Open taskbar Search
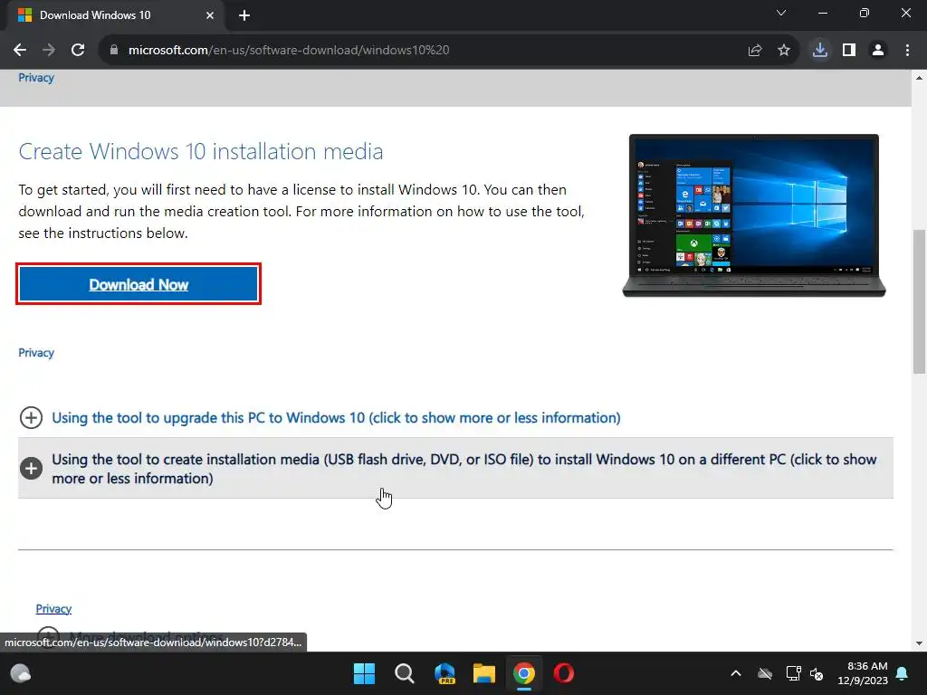This screenshot has width=927, height=695. tap(405, 673)
